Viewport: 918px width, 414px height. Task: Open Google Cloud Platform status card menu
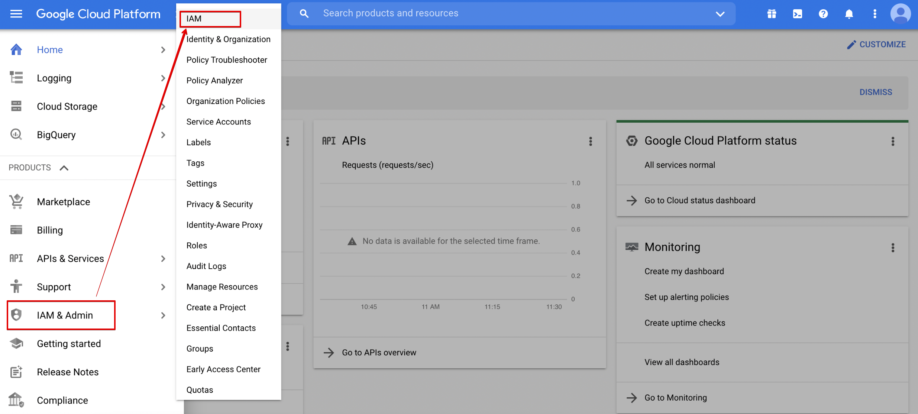pyautogui.click(x=893, y=141)
